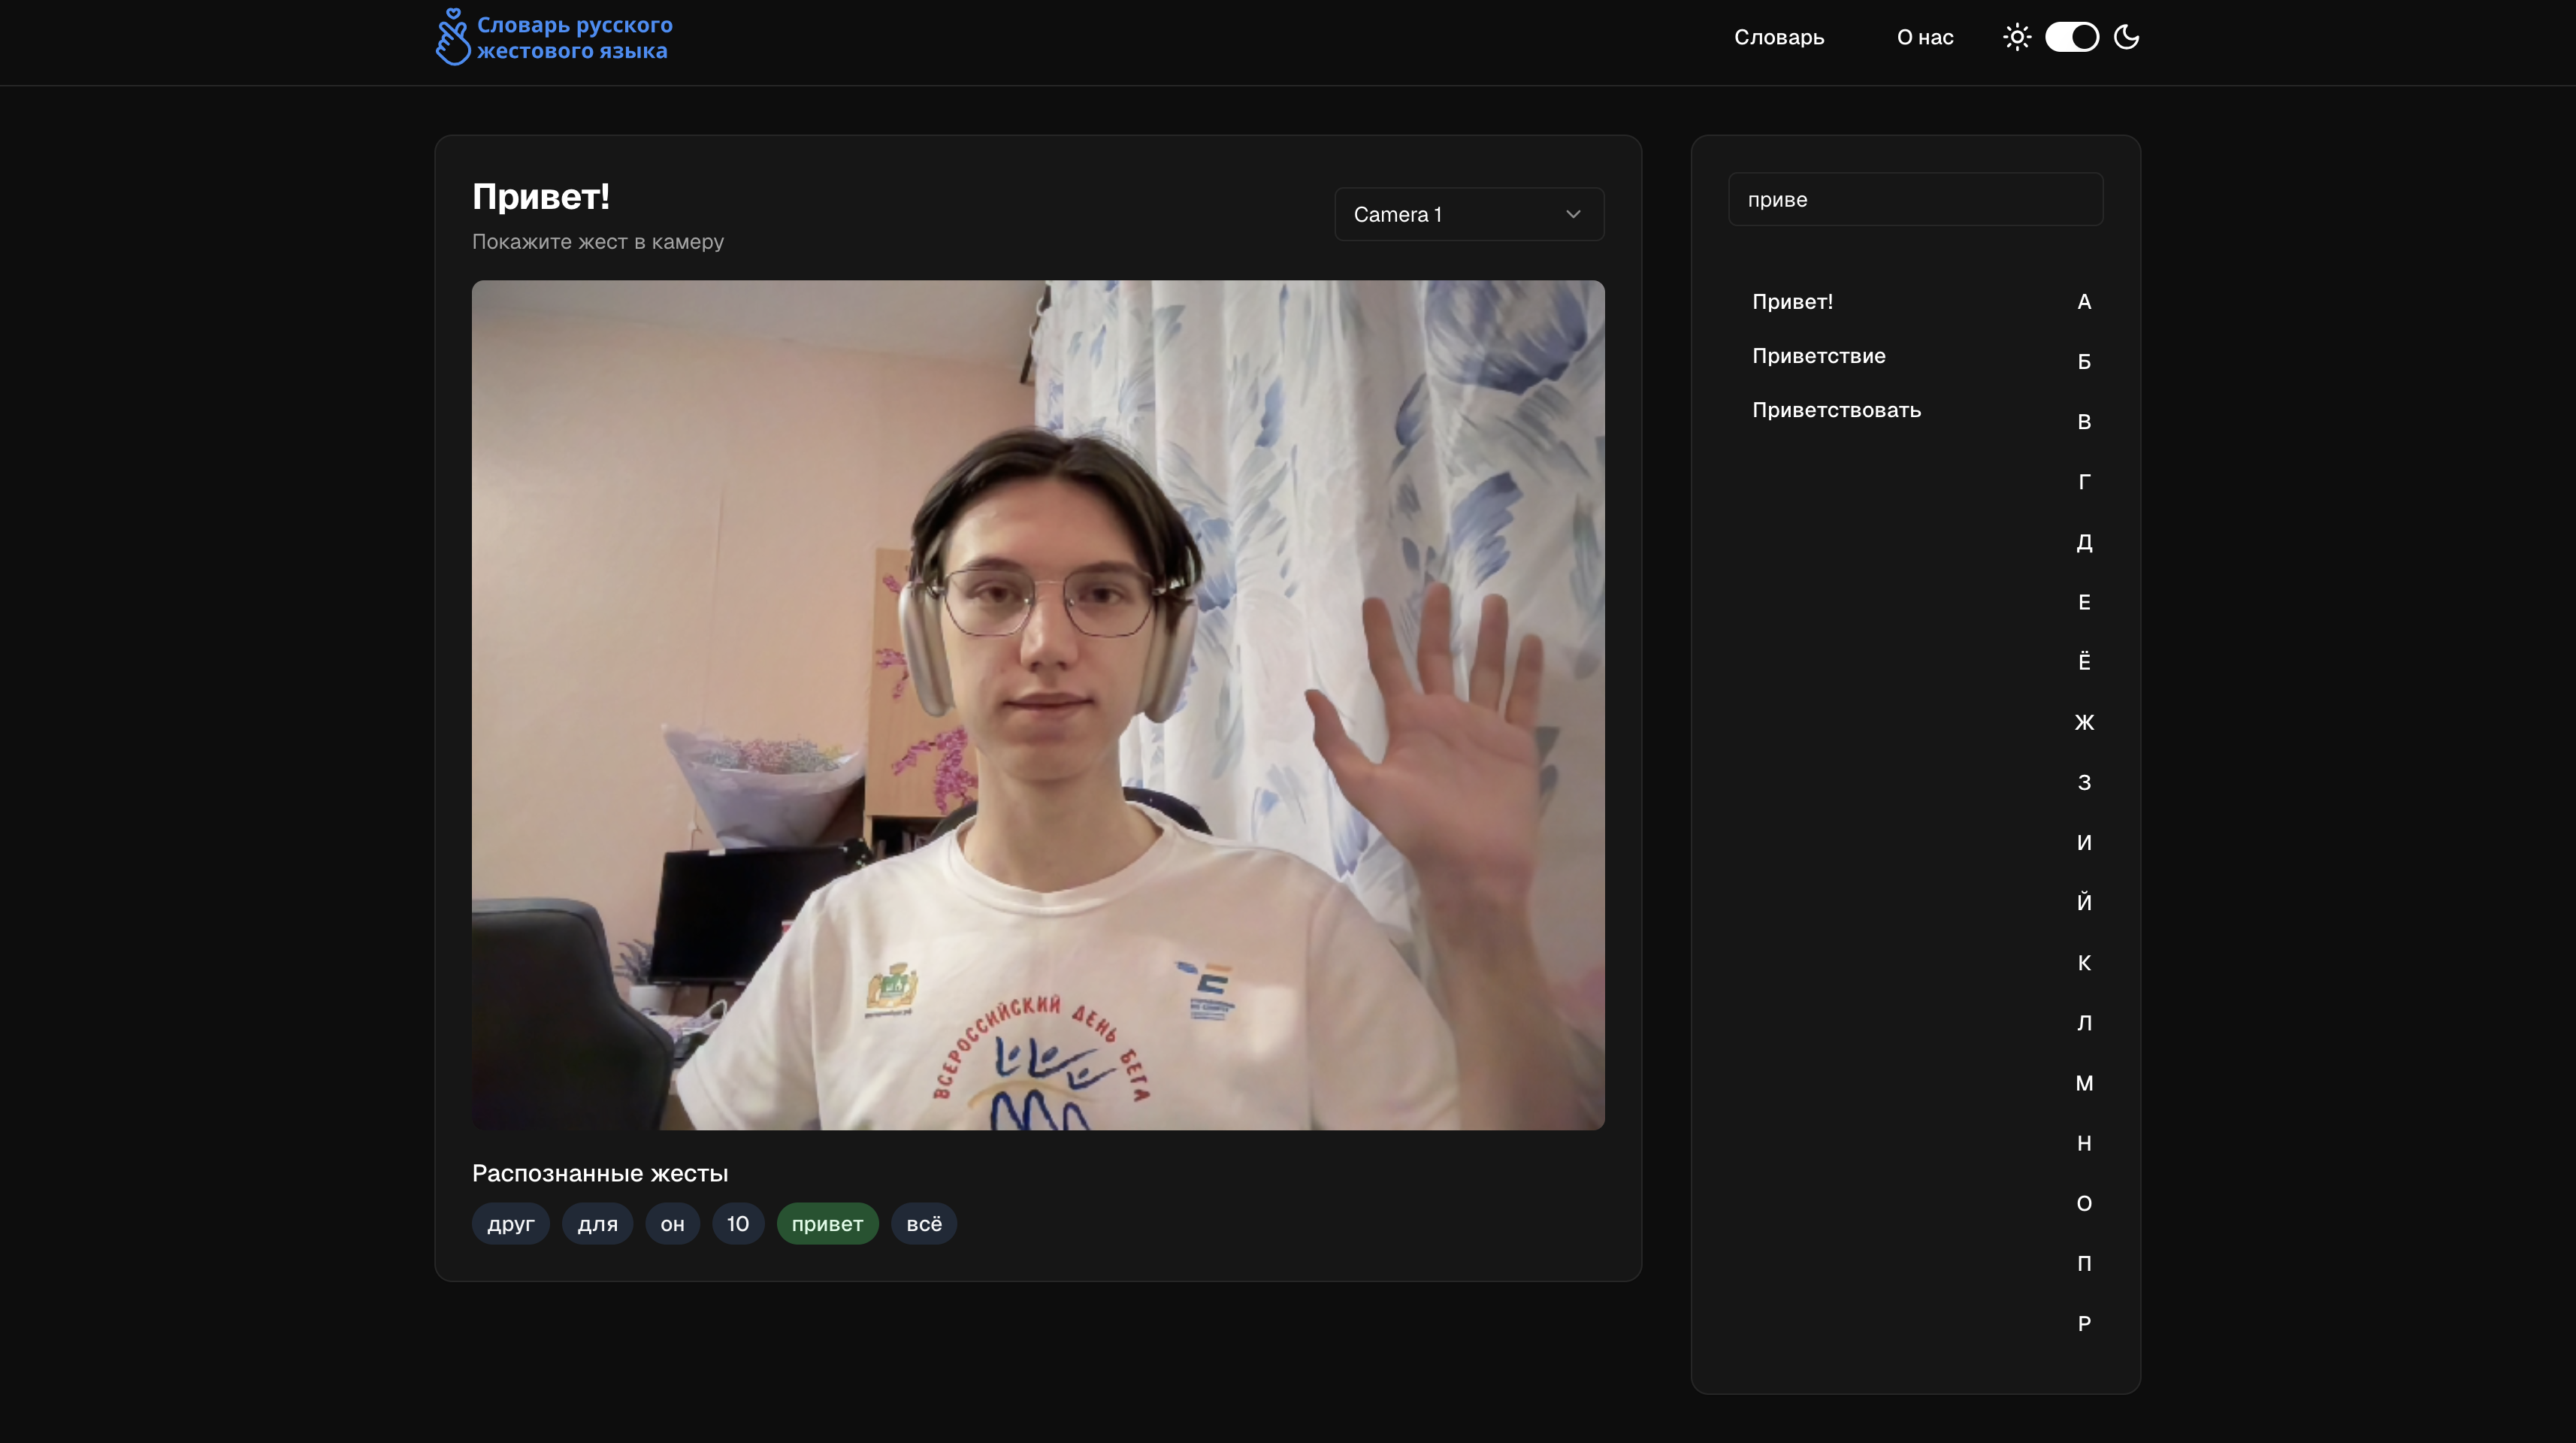Click the snapping-fingers hand logo icon
The width and height of the screenshot is (2576, 1443).
point(452,37)
